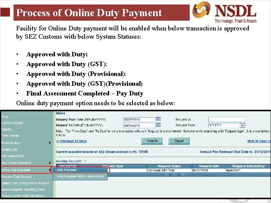Click page number 1 in pagination
271x203 pixels.
click(x=174, y=174)
